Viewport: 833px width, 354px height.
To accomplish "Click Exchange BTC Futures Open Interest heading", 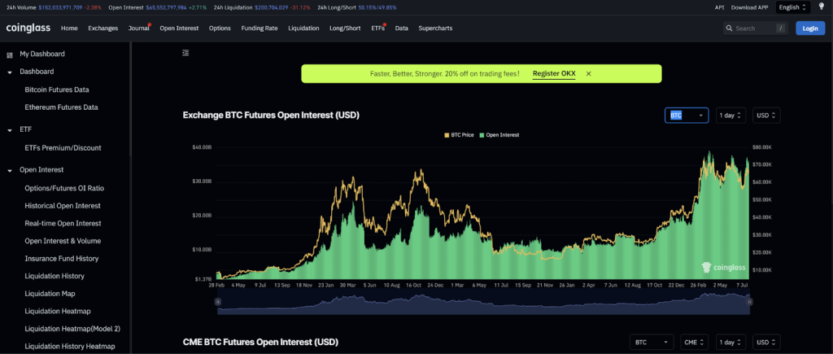I will coord(271,115).
